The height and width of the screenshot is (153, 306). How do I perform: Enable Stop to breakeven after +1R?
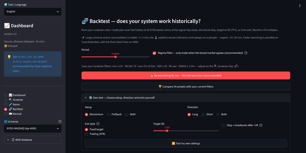[223, 125]
